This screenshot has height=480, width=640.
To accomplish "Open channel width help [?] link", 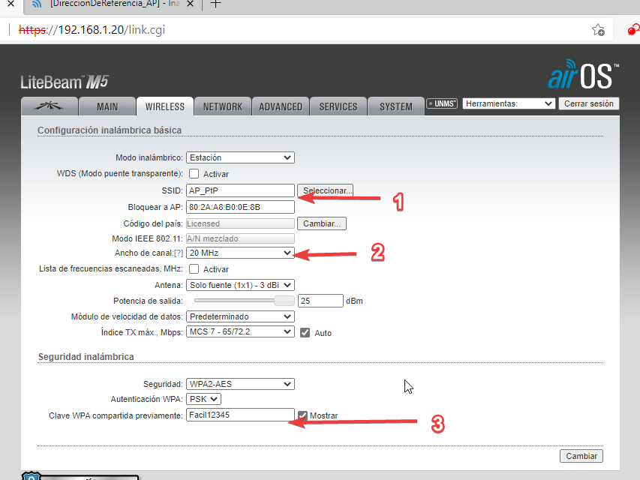I will point(178,253).
